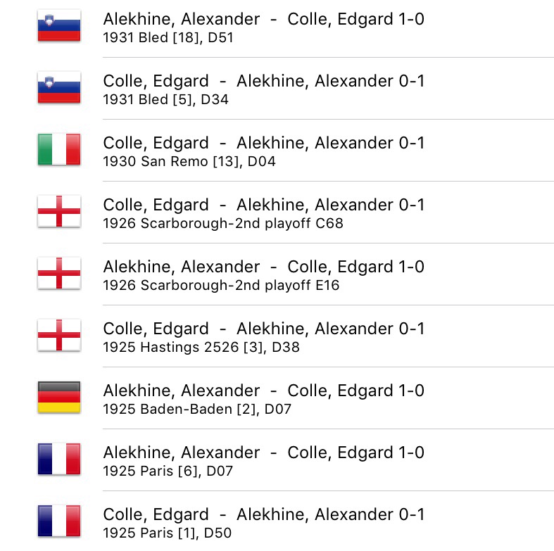Open the Colle - Alekhine title above Bled [5]
554x551 pixels.
point(263,82)
